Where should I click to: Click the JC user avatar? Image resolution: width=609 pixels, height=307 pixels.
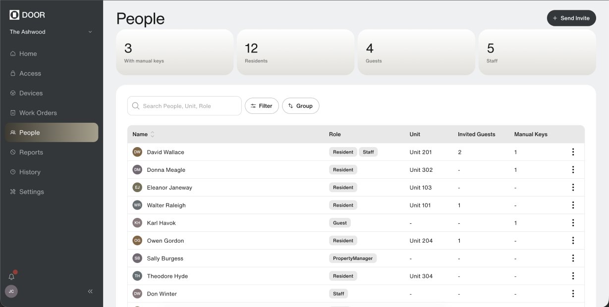(11, 291)
